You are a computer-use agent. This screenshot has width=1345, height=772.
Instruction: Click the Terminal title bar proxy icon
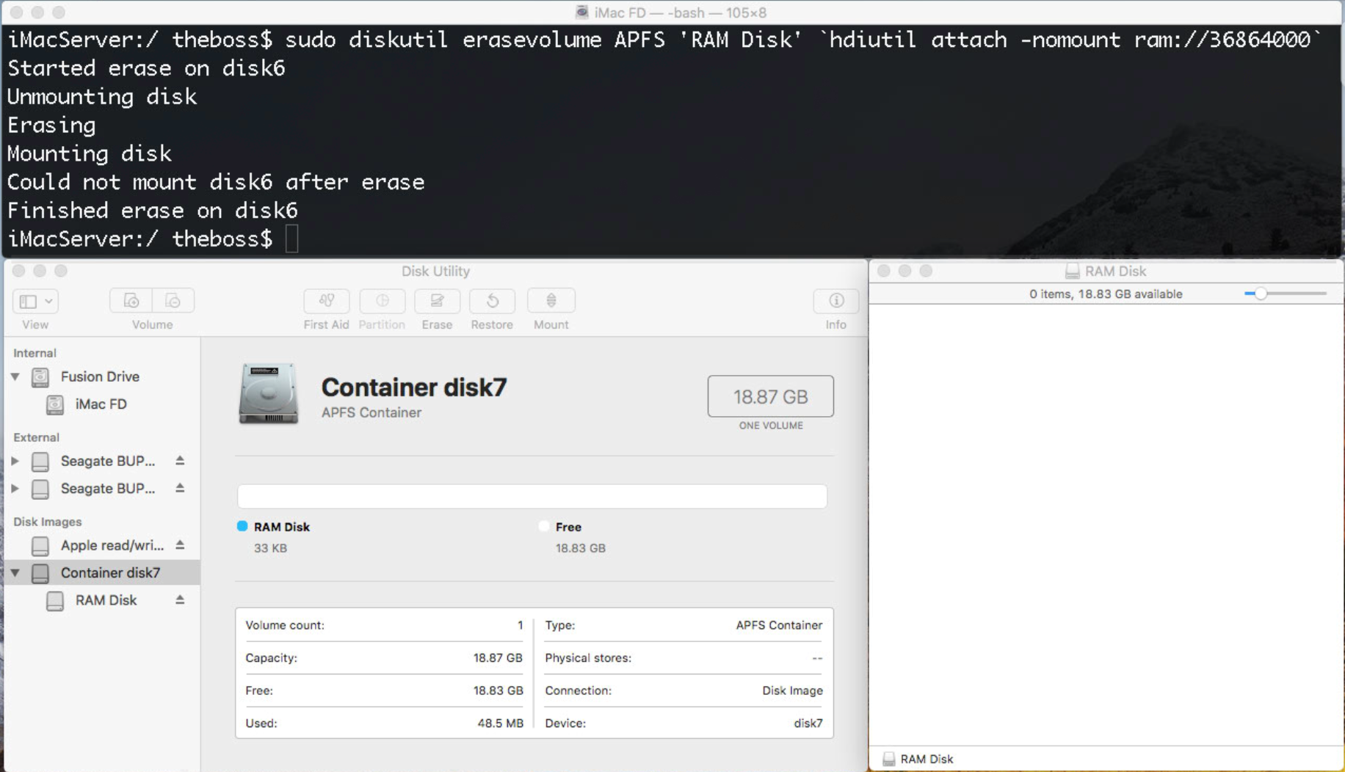(x=581, y=12)
